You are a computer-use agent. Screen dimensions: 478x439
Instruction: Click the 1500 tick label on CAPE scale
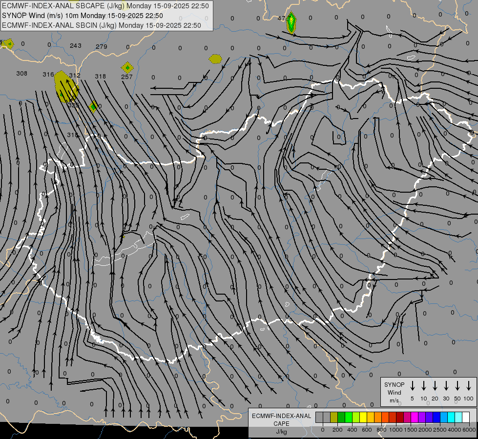click(x=411, y=430)
